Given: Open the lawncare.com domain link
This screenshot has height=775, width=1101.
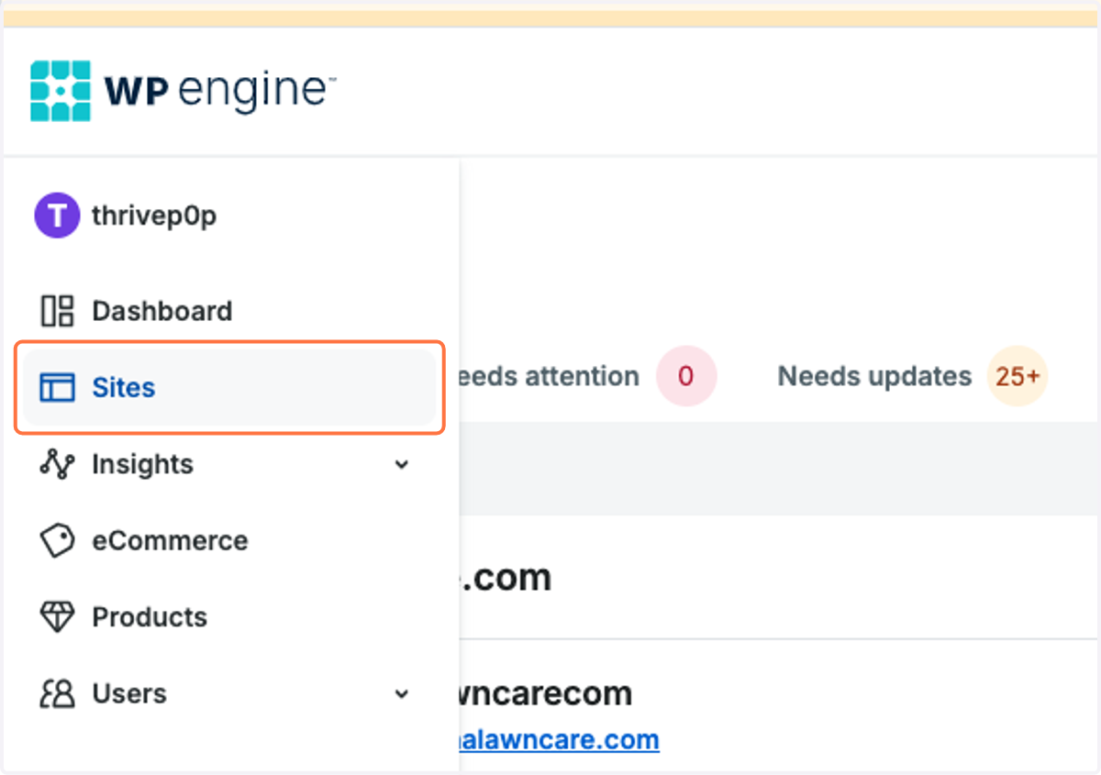Looking at the screenshot, I should [x=560, y=739].
